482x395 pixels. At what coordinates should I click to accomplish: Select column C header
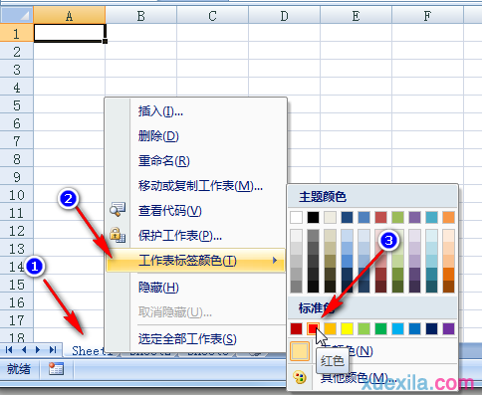click(x=213, y=15)
